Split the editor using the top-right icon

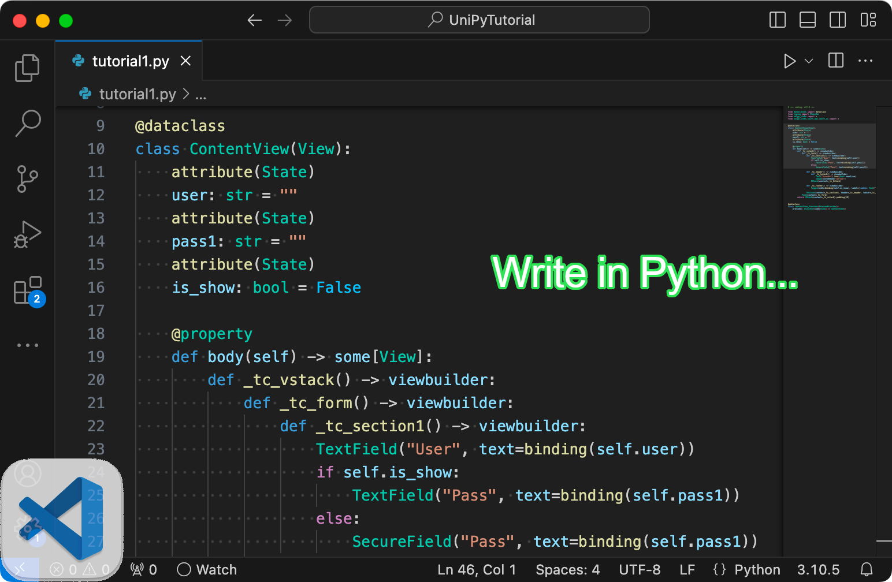(x=835, y=61)
